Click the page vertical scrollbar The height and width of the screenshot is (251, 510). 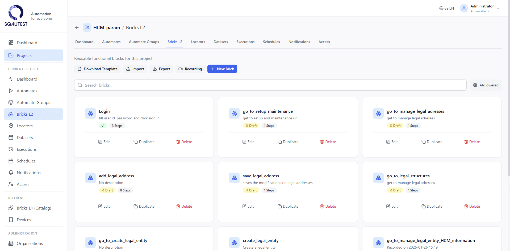coord(509,106)
